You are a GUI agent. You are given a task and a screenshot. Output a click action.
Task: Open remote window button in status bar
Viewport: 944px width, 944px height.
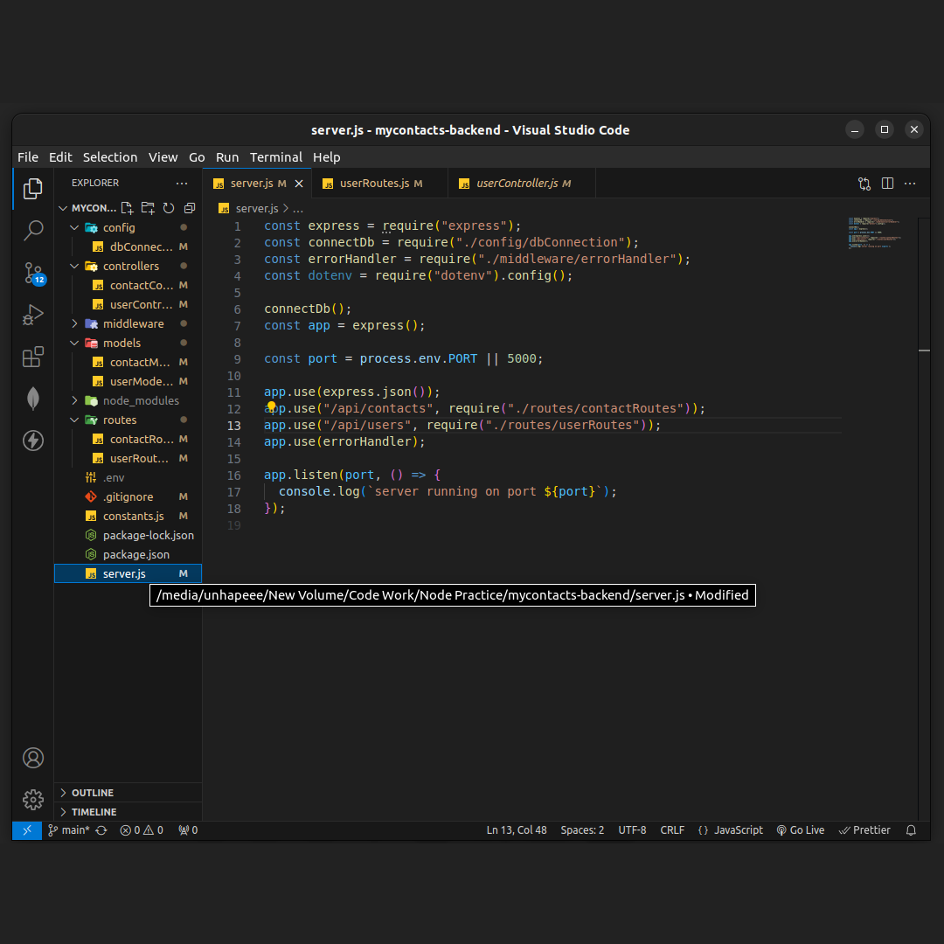27,830
